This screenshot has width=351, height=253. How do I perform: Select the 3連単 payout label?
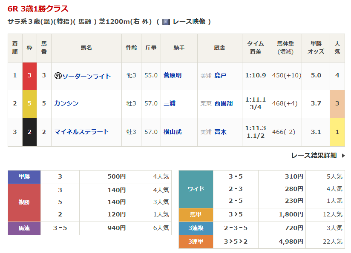coord(196,242)
